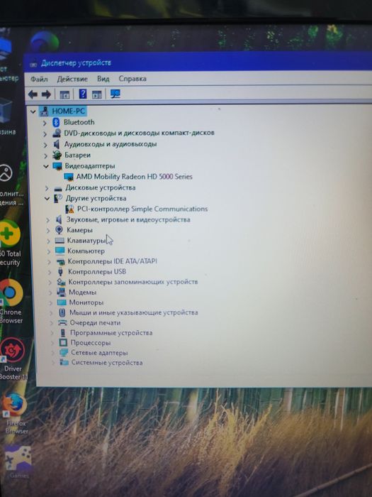This screenshot has height=497, width=372.
Task: Open 360 Total Security desktop icon
Action: coord(10,243)
